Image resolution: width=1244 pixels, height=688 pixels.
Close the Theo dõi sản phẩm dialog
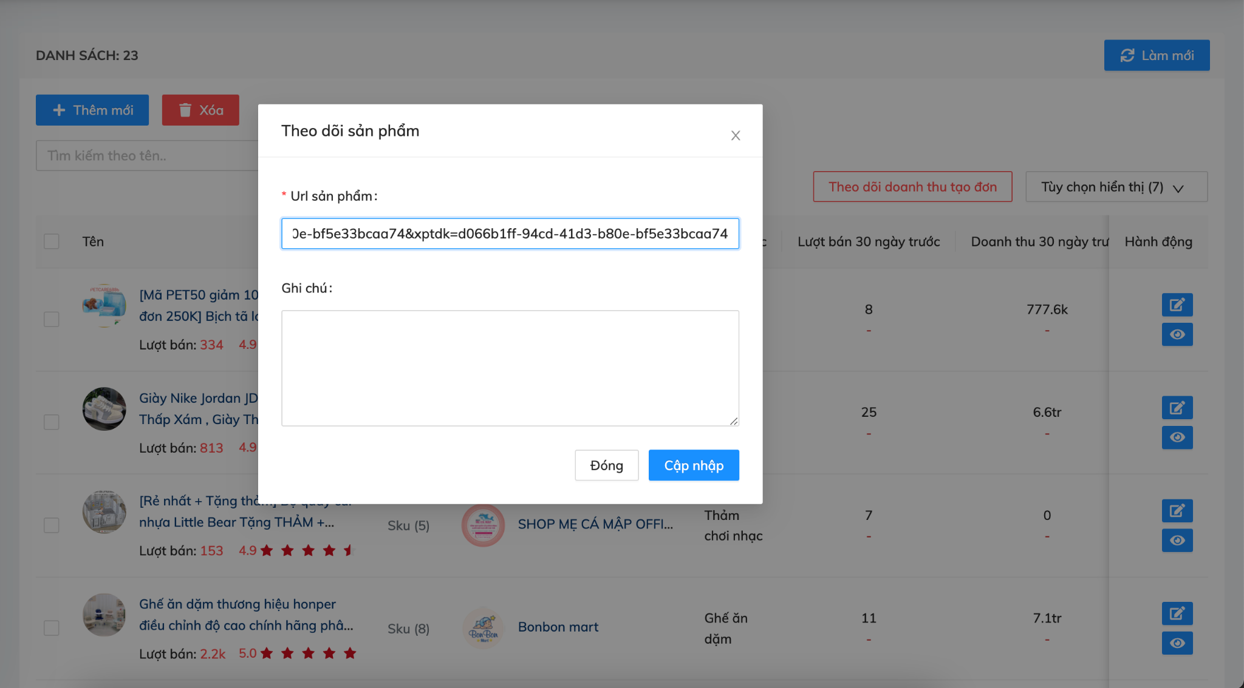pyautogui.click(x=735, y=135)
